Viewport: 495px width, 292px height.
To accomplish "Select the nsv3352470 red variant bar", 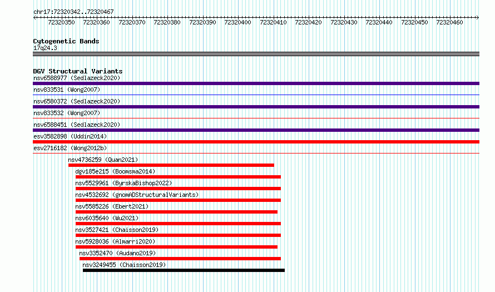I will [x=180, y=259].
